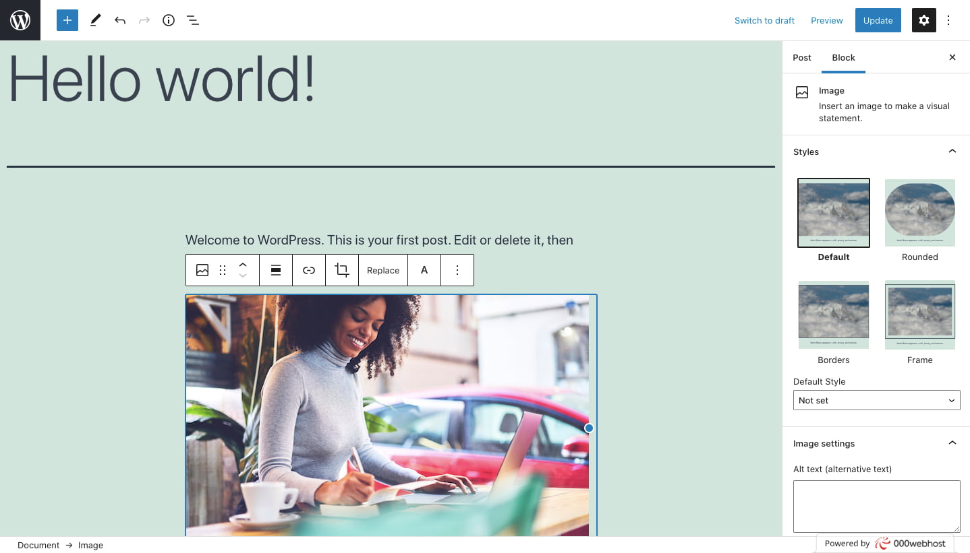Open the more tools and options menu
970x553 pixels.
click(x=949, y=20)
